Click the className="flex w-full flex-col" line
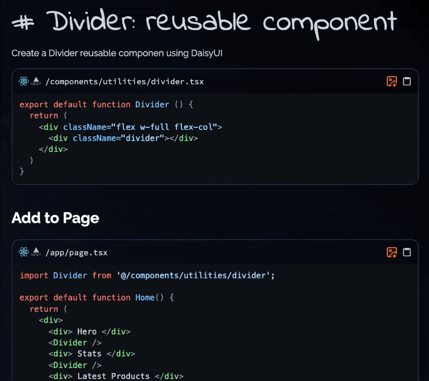The height and width of the screenshot is (381, 429). (130, 127)
